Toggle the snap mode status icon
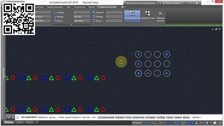Screen dimensions: 224x126 click(149, 123)
